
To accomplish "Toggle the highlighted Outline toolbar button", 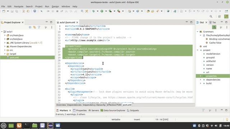I will pos(214,27).
